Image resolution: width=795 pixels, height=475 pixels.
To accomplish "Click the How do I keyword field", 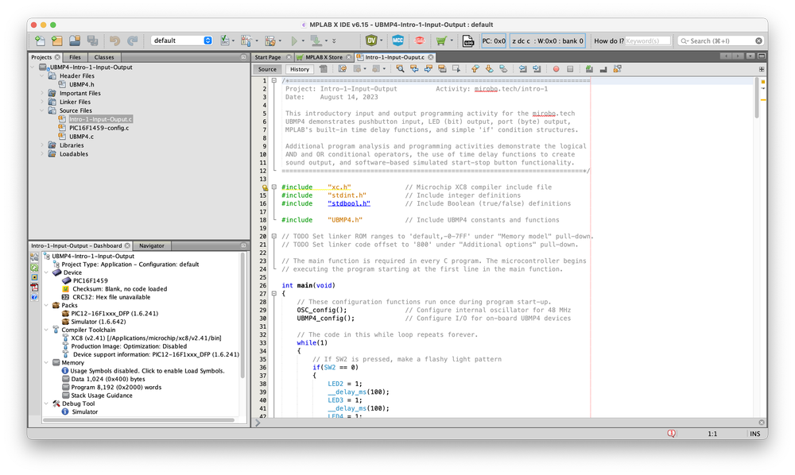I will coord(647,41).
